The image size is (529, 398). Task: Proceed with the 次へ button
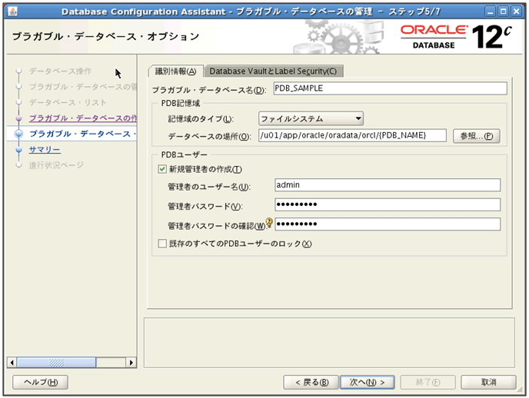[x=367, y=382]
